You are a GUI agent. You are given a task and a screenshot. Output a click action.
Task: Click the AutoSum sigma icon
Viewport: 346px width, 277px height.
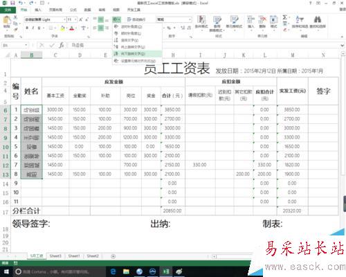pyautogui.click(x=285, y=17)
